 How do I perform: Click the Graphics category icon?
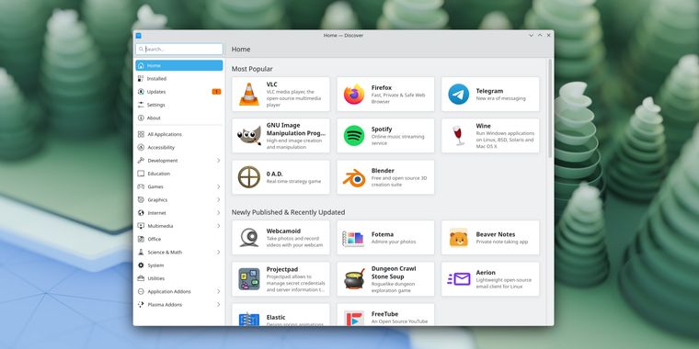coord(141,200)
